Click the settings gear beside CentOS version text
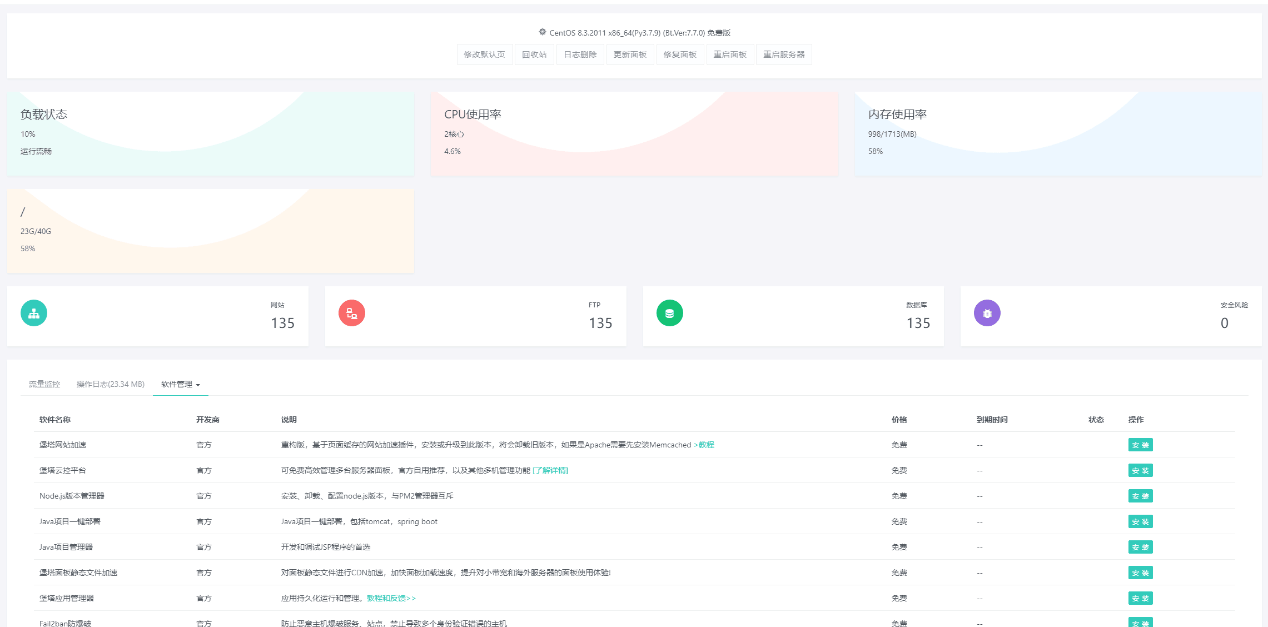The height and width of the screenshot is (627, 1268). tap(541, 32)
